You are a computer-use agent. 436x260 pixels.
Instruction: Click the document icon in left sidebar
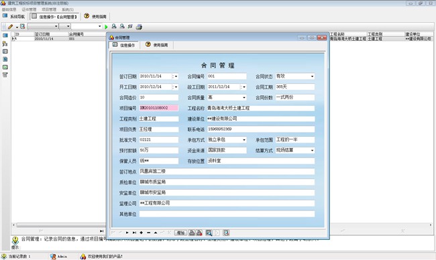coord(5,59)
